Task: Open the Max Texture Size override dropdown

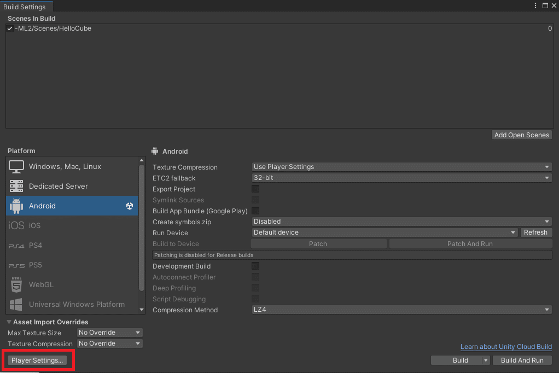Action: [110, 333]
